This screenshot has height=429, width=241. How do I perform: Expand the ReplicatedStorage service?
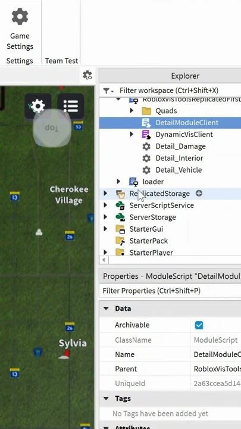105,194
